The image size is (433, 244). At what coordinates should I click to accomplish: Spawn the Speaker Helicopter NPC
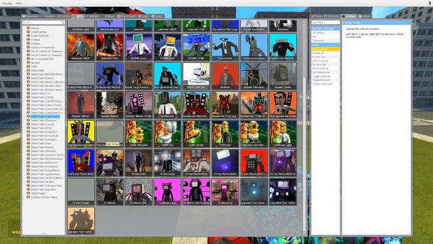coord(254,76)
